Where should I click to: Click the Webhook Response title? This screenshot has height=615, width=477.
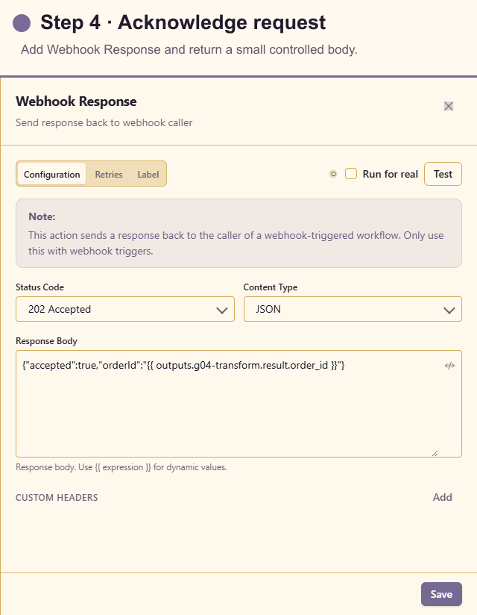76,102
